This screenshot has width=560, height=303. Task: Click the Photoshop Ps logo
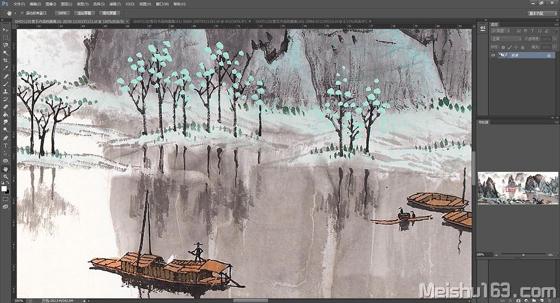coord(5,4)
